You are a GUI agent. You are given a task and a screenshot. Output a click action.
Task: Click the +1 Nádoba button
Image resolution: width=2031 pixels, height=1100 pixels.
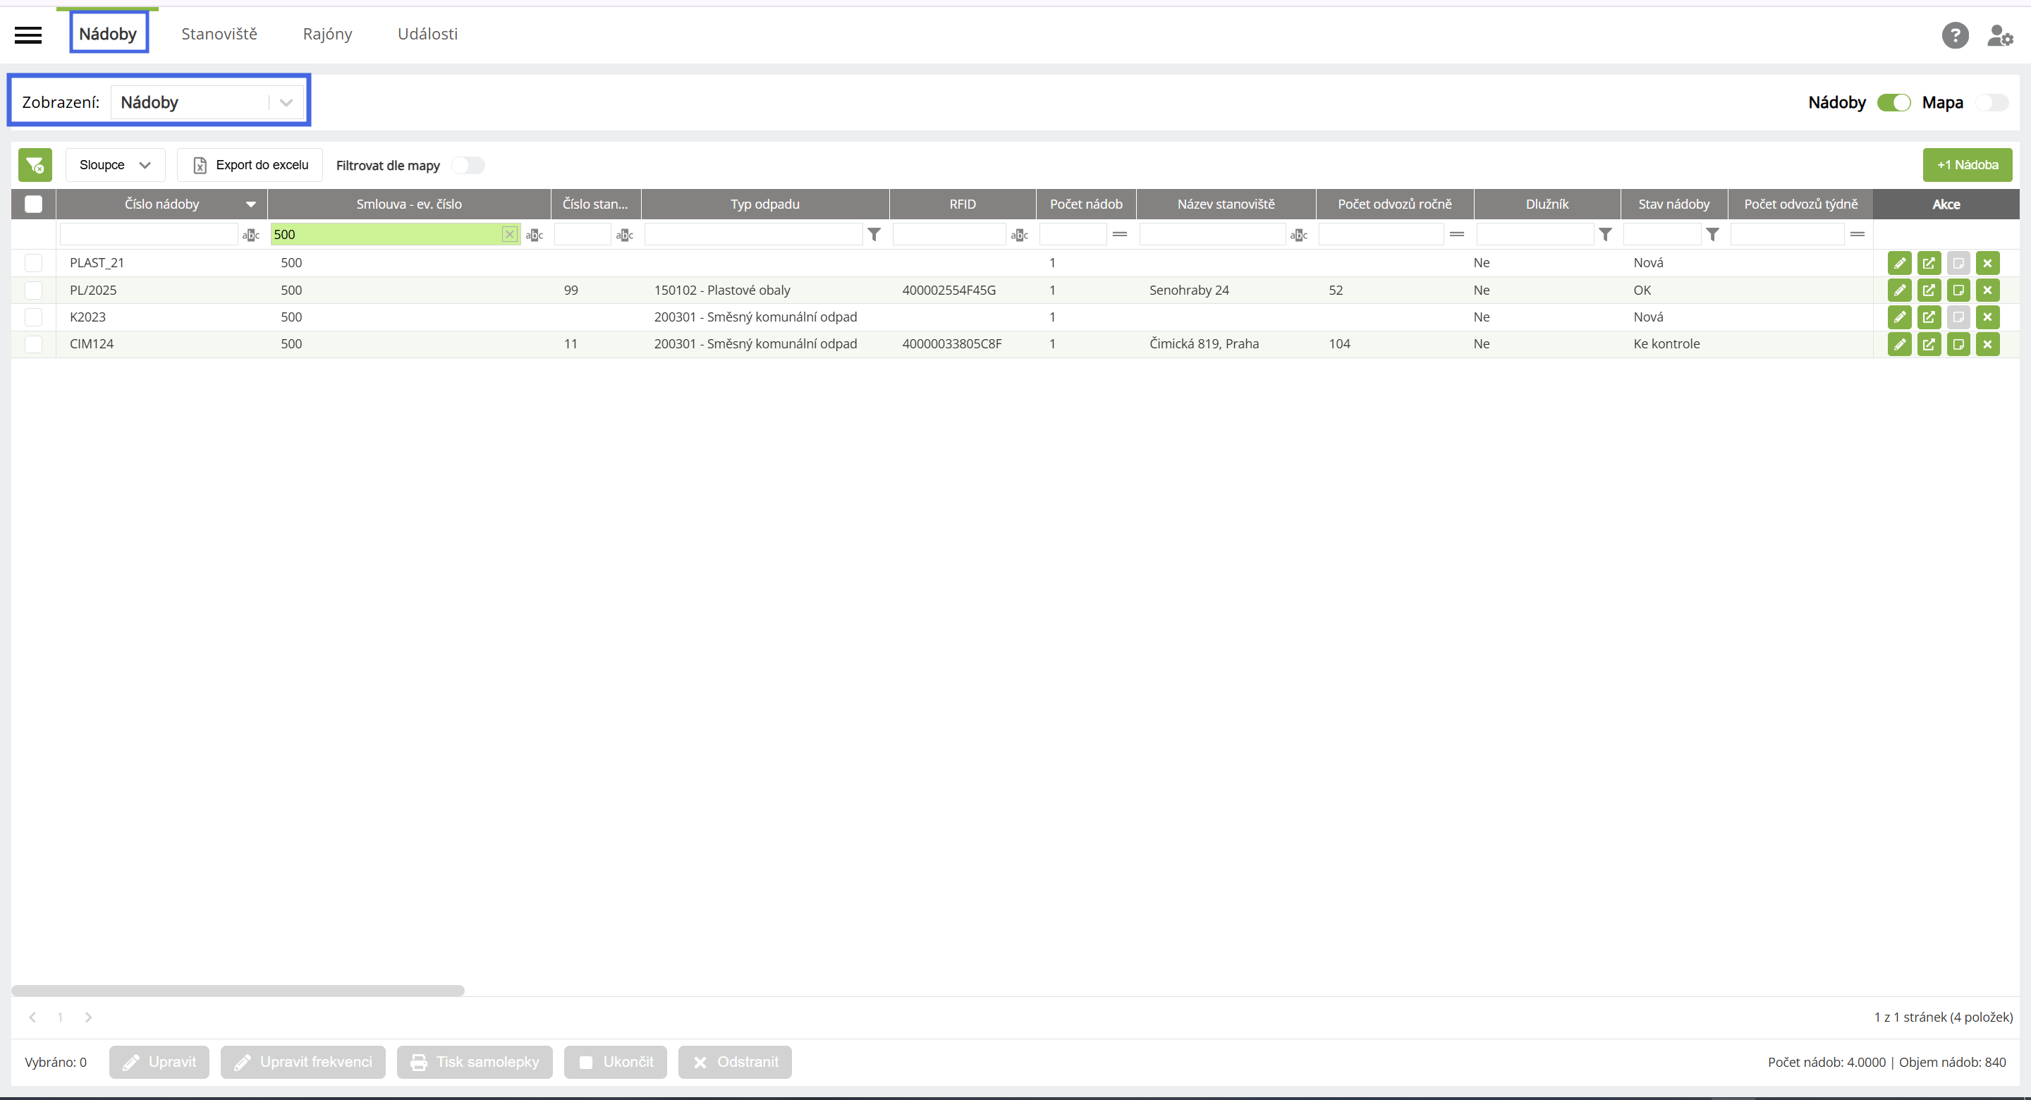pyautogui.click(x=1967, y=165)
